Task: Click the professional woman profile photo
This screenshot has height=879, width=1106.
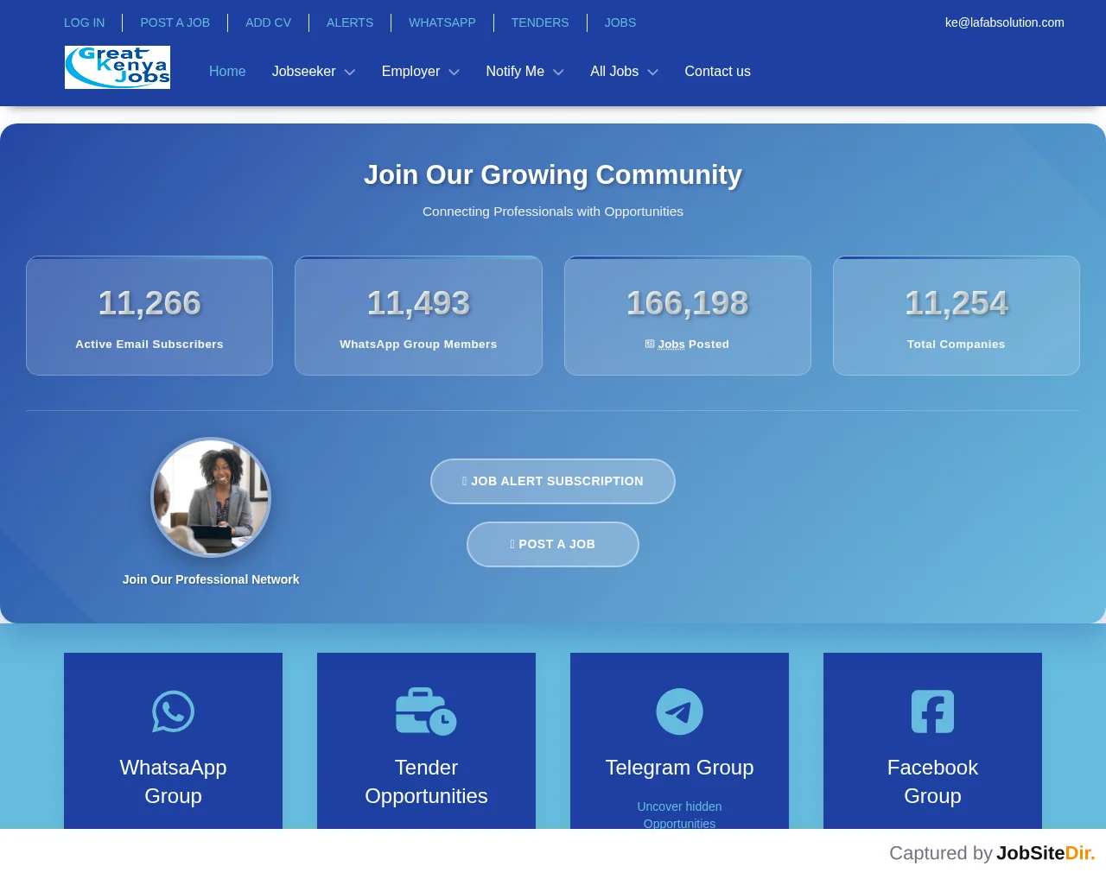Action: pos(211,497)
